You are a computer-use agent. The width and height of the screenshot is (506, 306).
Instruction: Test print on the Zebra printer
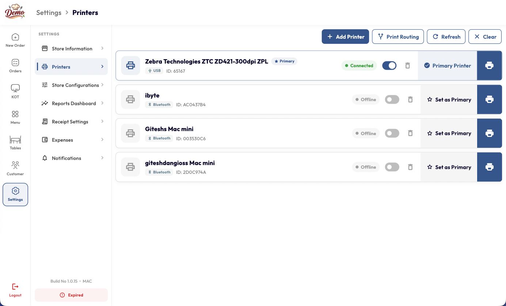490,66
